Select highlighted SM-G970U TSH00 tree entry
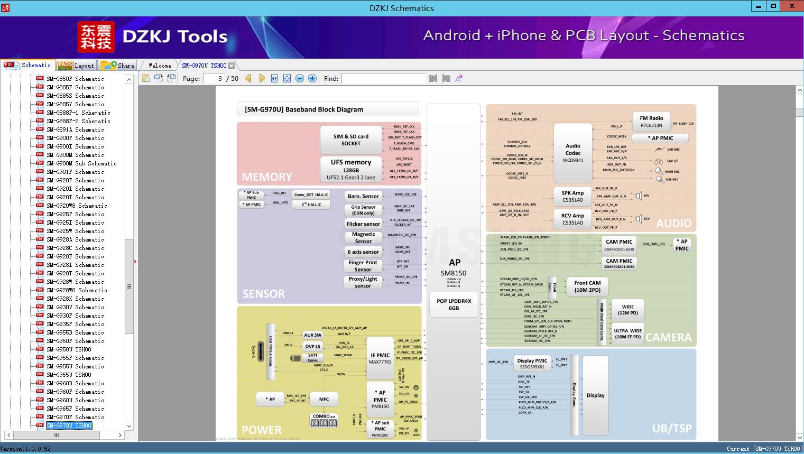 [x=69, y=425]
